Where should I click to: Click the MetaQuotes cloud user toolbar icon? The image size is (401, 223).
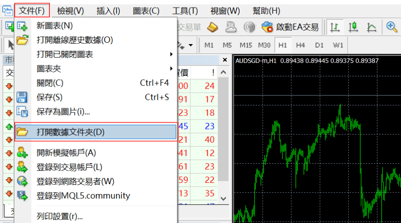[x=231, y=27]
